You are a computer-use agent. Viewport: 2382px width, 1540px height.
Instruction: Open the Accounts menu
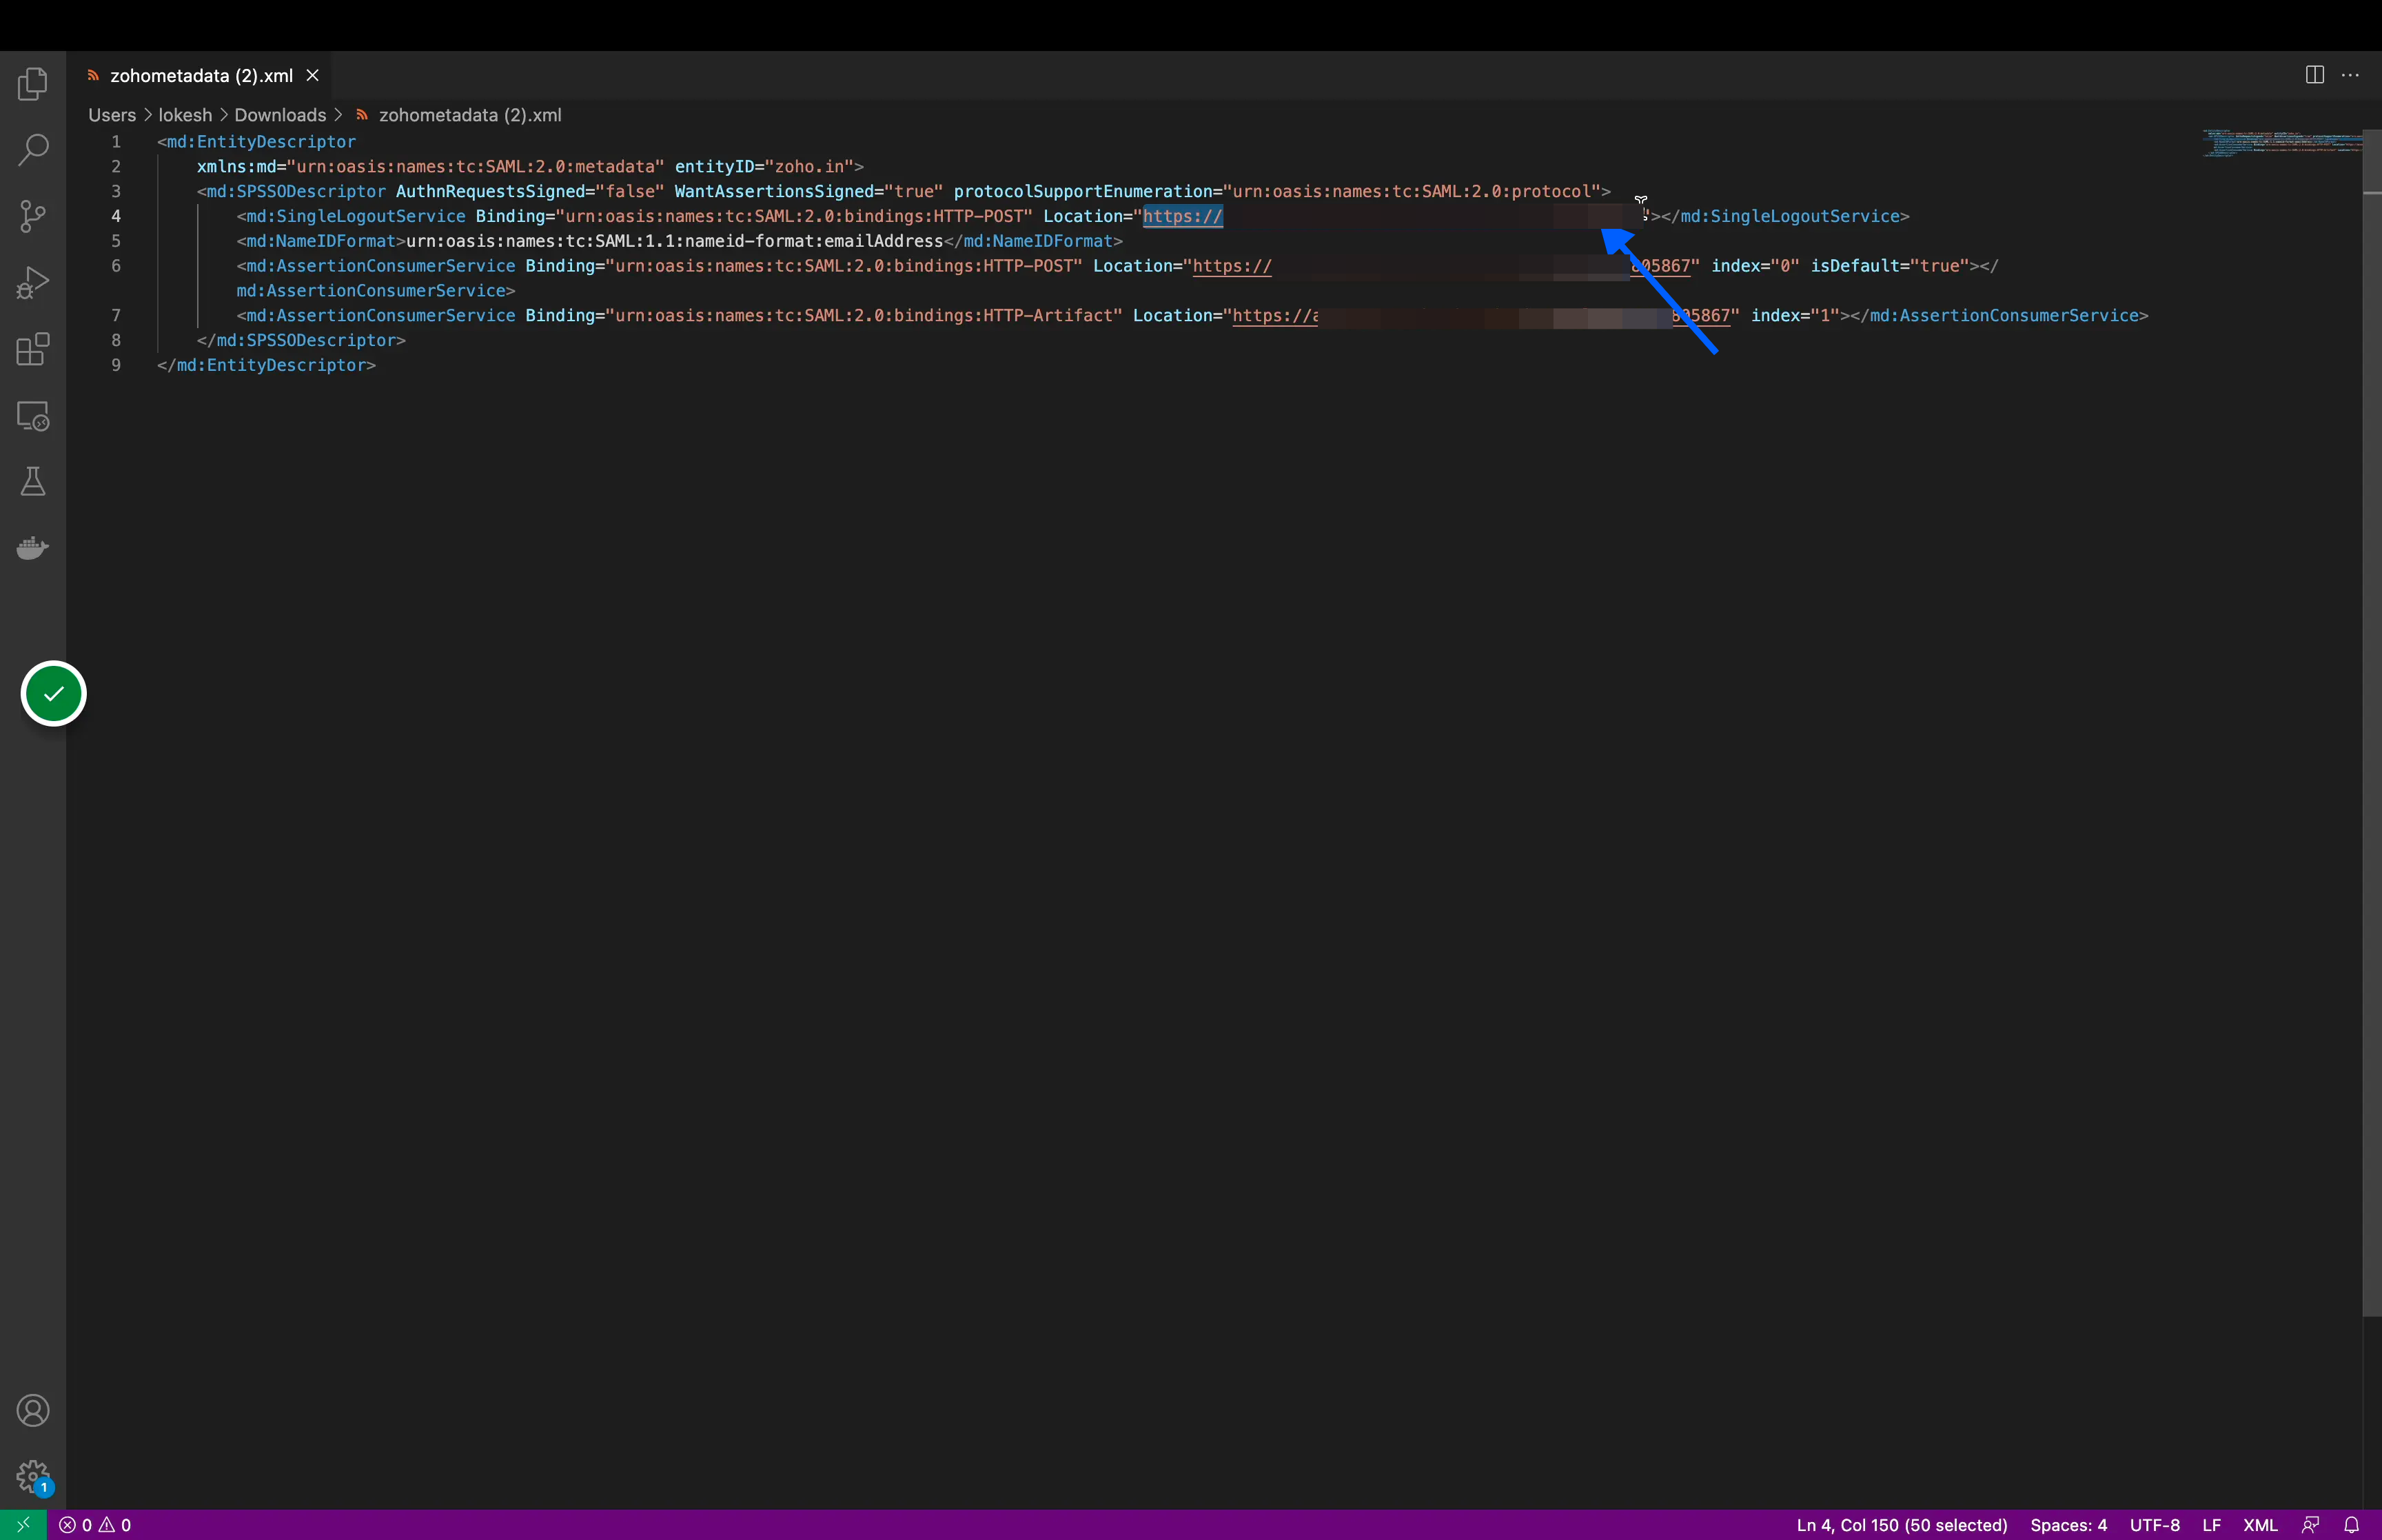33,1411
